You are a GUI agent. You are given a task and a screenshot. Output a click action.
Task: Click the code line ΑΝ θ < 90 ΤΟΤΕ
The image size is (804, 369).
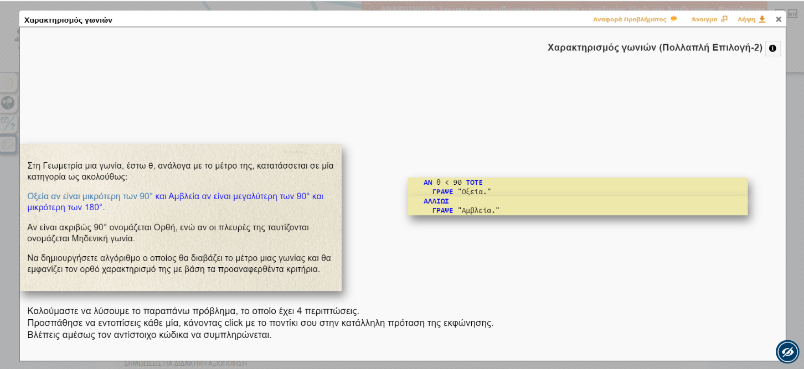453,183
